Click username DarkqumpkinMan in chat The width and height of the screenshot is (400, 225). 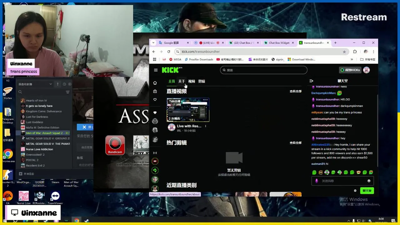323,93
